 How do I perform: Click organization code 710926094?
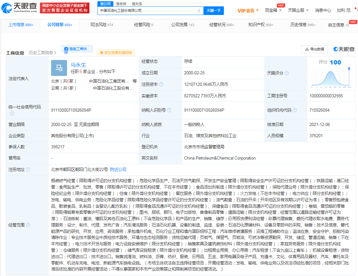coord(319,110)
